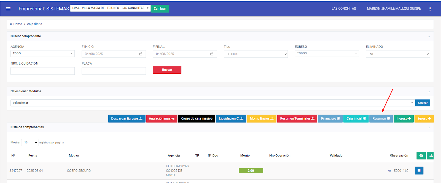Click the NRO. LIQUIDACIÓN input field

click(x=42, y=71)
